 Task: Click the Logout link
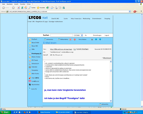tap(107, 35)
